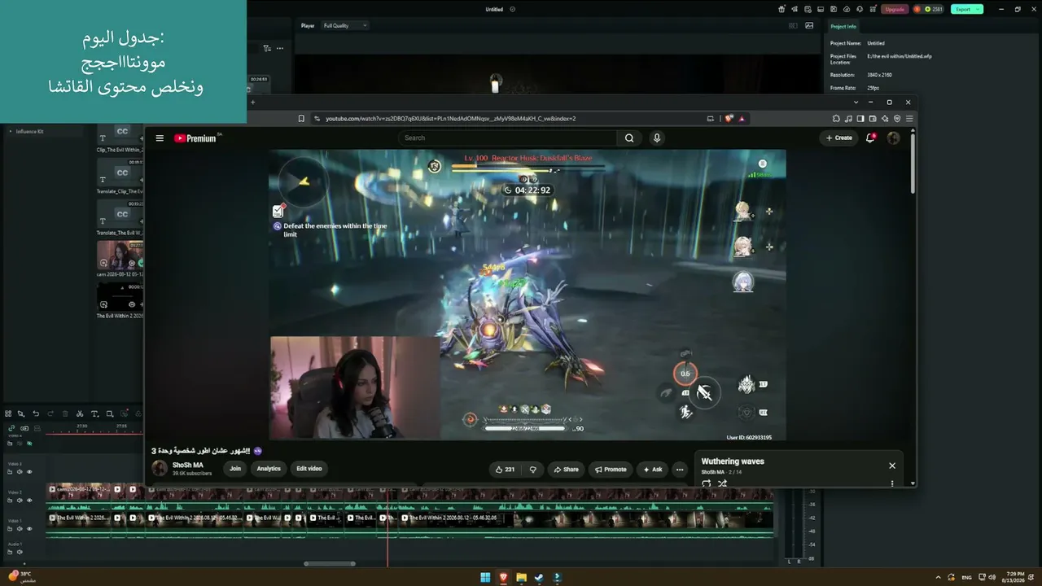Click the Upgrade button in Filmora

coord(895,9)
